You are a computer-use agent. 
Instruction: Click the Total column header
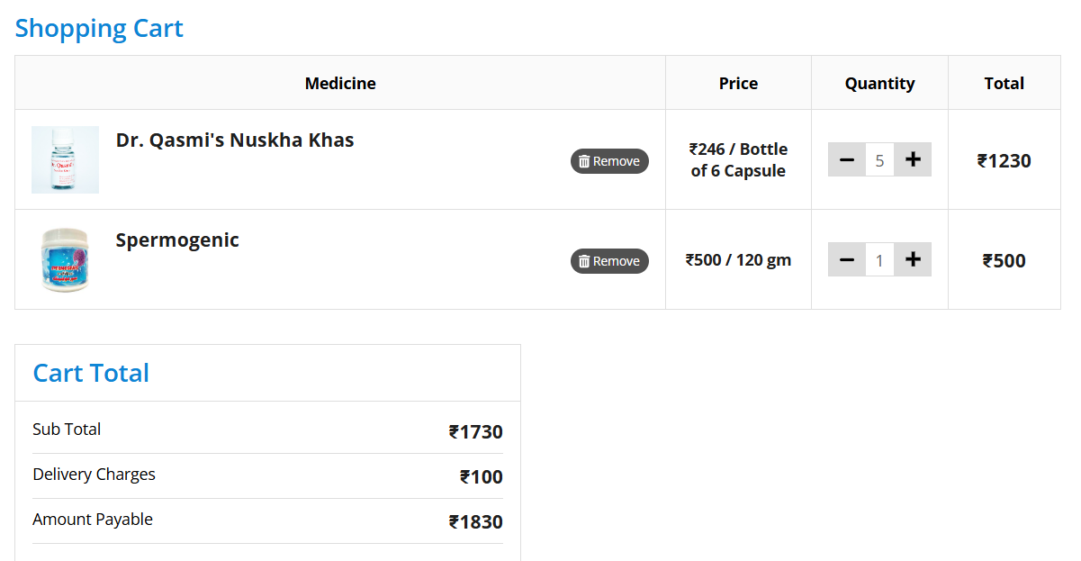coord(1004,84)
